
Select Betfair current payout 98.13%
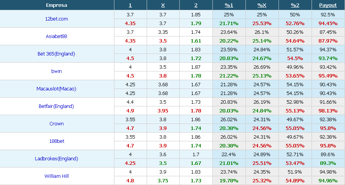click(x=328, y=111)
